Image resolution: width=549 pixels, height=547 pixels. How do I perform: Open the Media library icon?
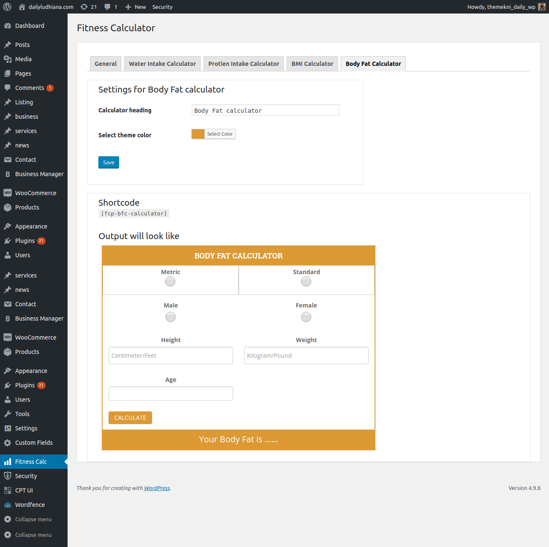click(8, 59)
